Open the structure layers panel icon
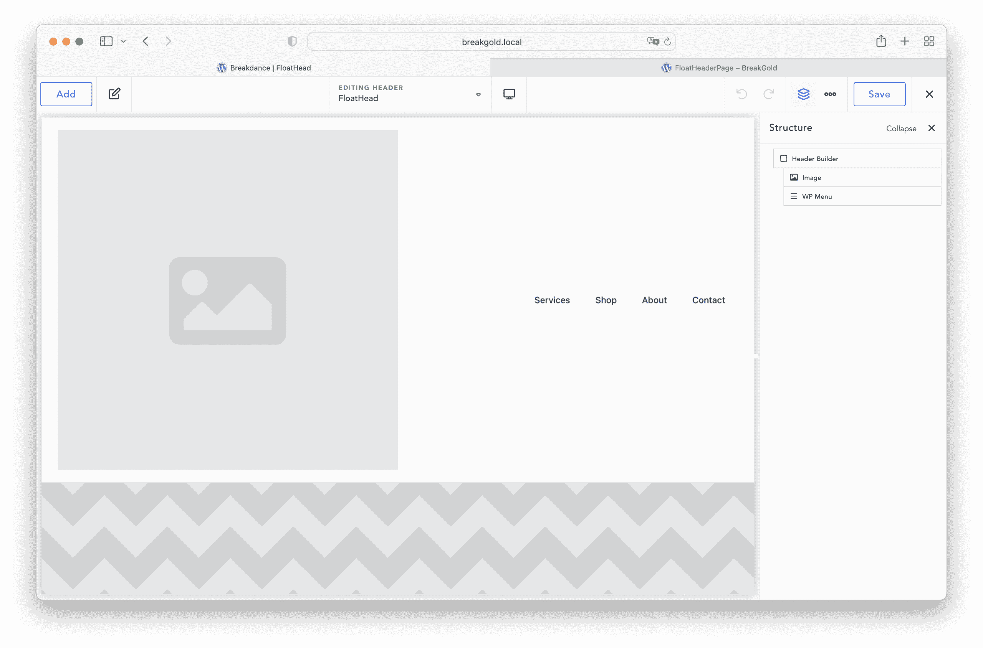This screenshot has width=983, height=648. (x=803, y=94)
